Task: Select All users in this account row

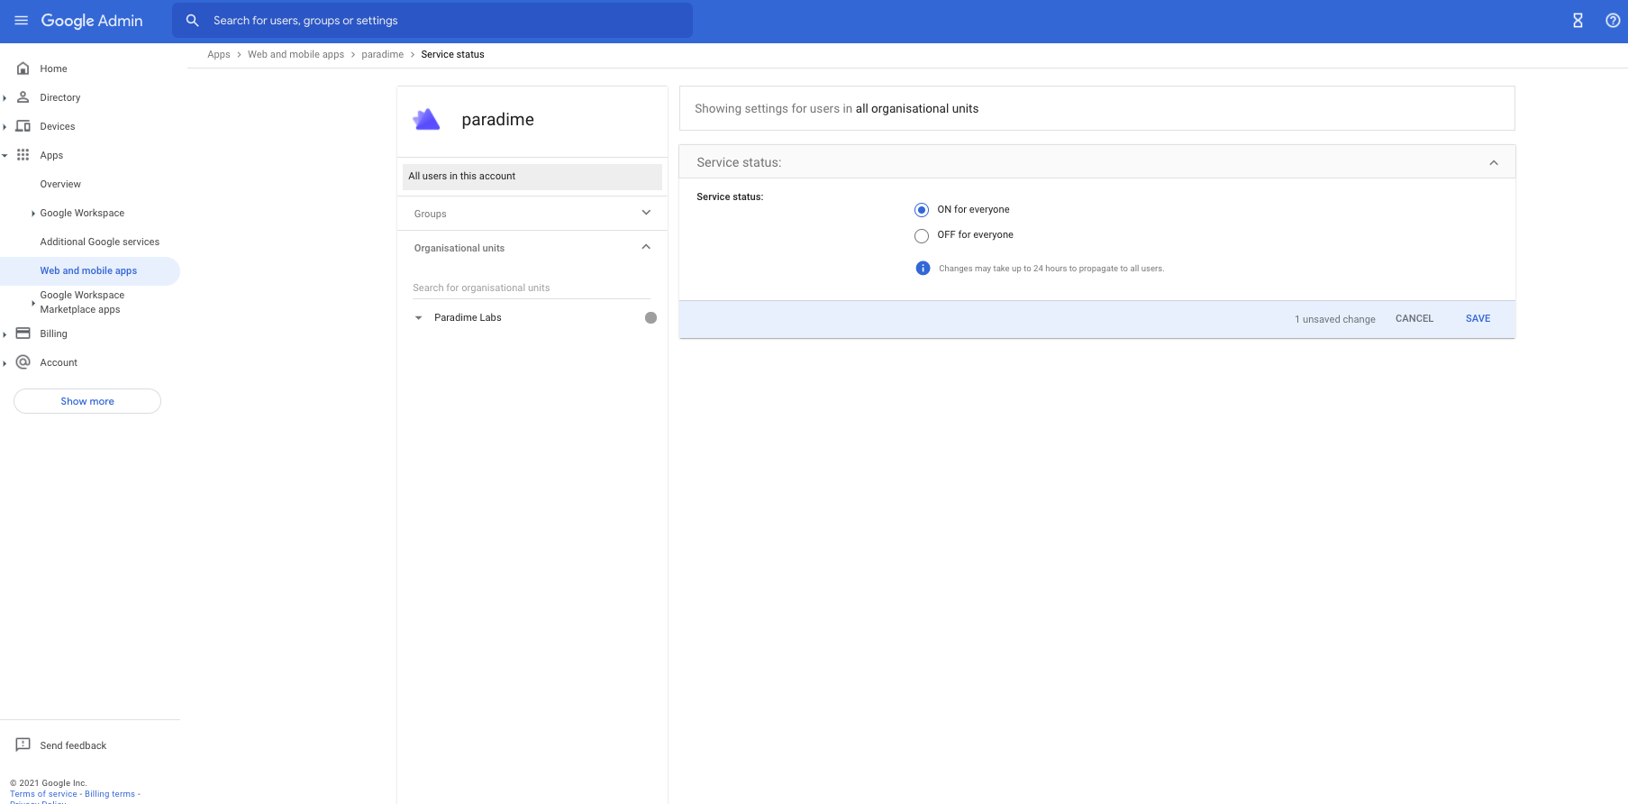Action: pos(532,177)
